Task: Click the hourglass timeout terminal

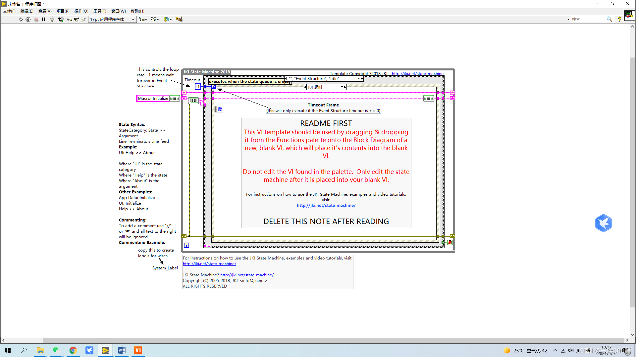Action: [x=214, y=87]
